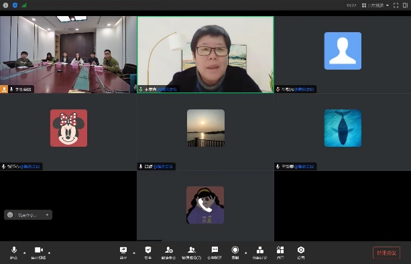Open the breakout rooms tool
This screenshot has width=411, height=264.
[x=259, y=253]
